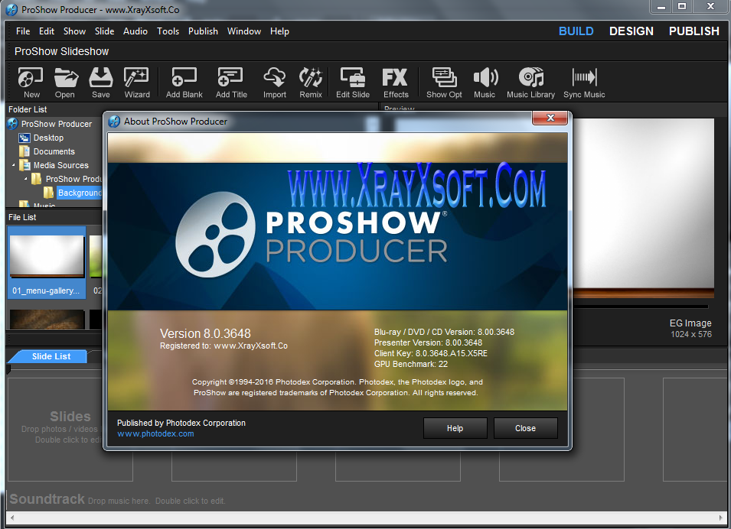Open Show Opt settings

444,83
